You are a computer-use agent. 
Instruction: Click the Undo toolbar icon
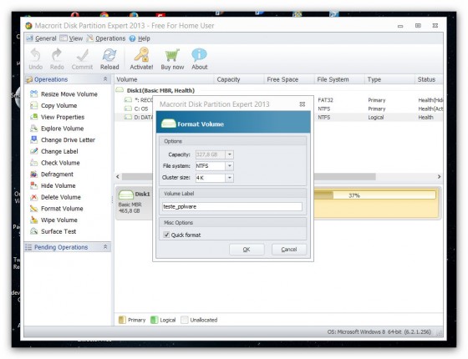point(35,59)
